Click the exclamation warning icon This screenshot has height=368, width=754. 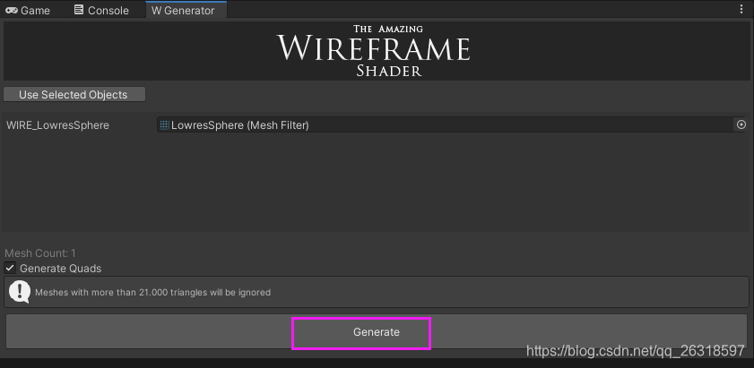tap(20, 292)
